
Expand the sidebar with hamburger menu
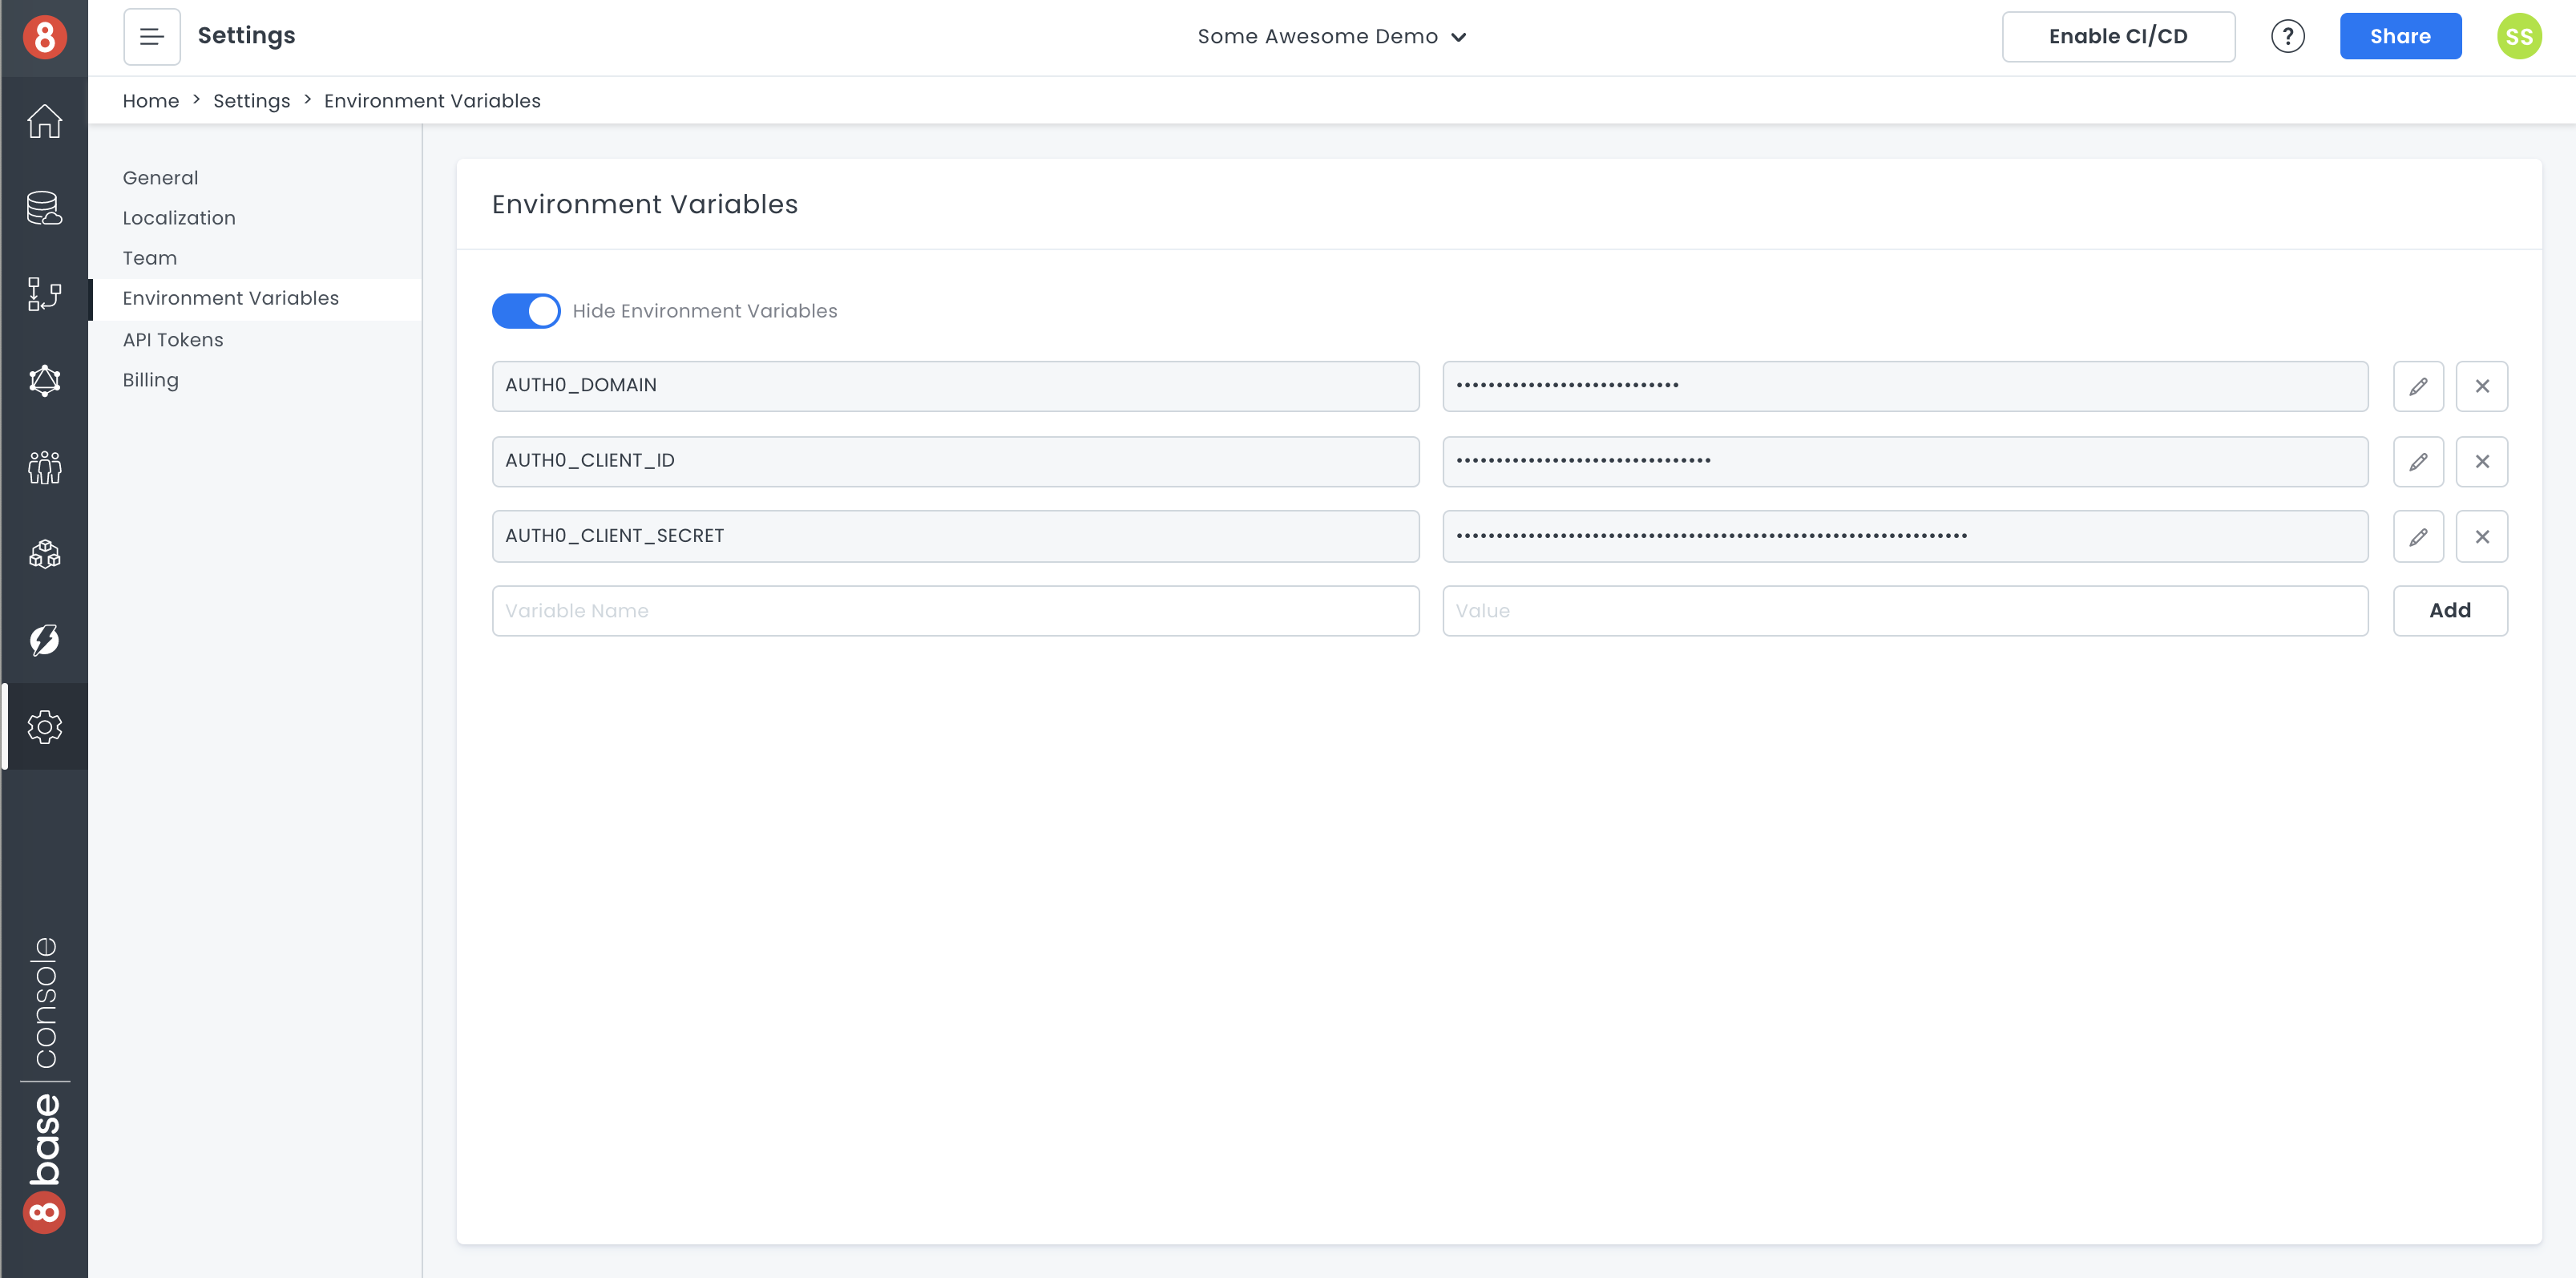pyautogui.click(x=151, y=36)
